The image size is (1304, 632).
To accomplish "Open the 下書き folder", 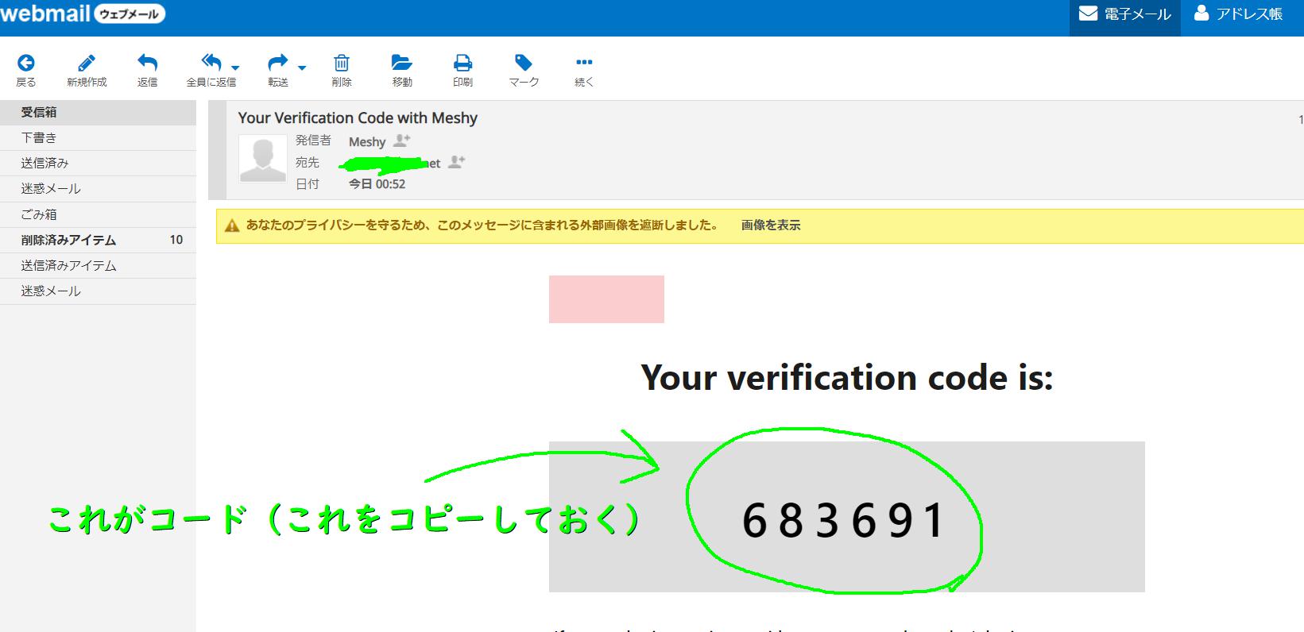I will pyautogui.click(x=98, y=137).
